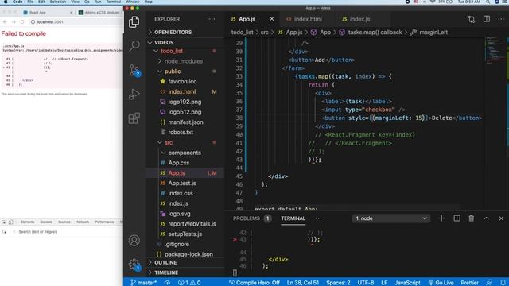Open the Selection menu in menu bar
509x286 pixels.
point(58,2)
